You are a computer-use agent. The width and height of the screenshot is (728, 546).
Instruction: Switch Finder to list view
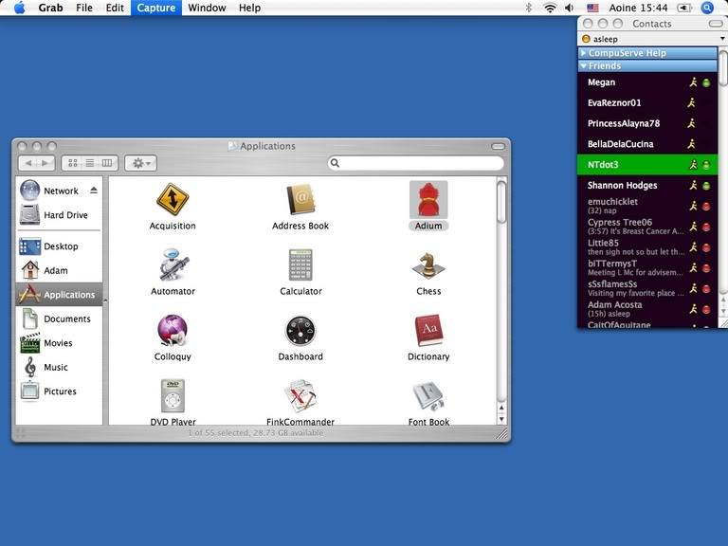90,163
